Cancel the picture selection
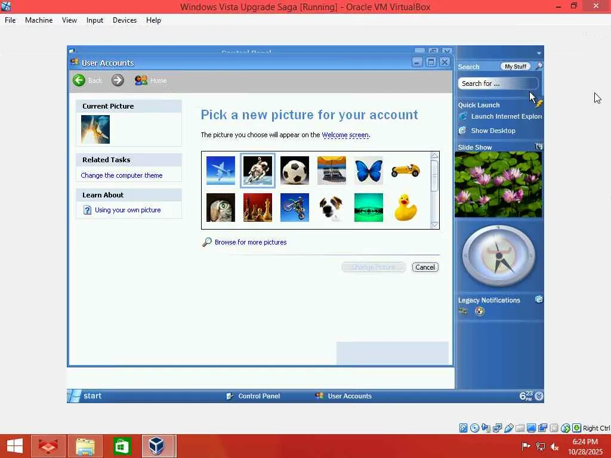Screen dimensions: 611x458 (x=425, y=267)
